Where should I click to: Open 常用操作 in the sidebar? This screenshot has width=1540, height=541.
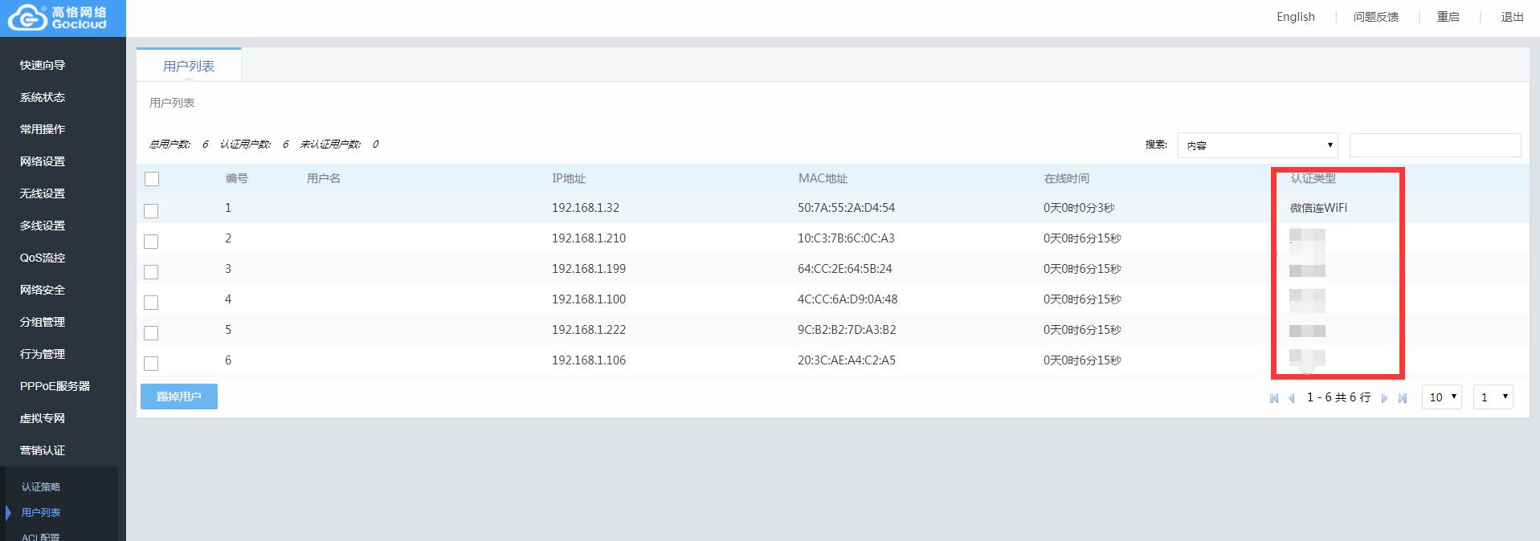tap(43, 129)
